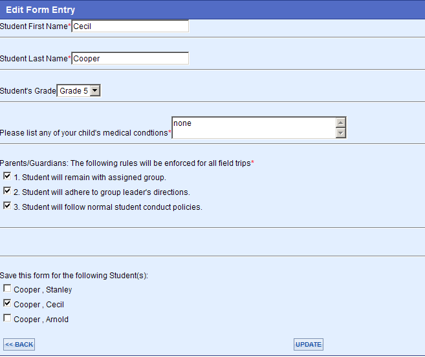The width and height of the screenshot is (425, 357).
Task: Open the Student's Grade dropdown
Action: point(79,90)
